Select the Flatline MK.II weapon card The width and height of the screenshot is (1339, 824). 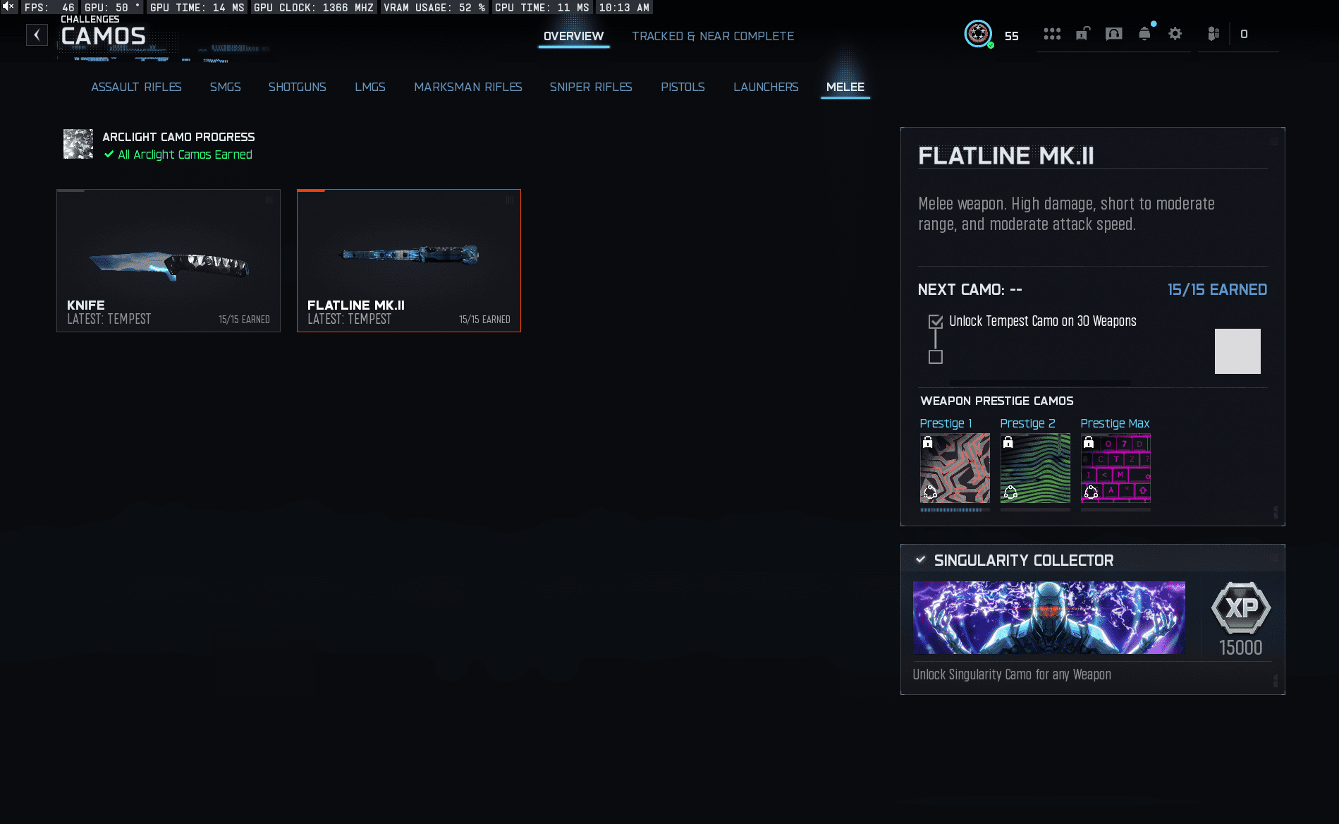tap(409, 260)
